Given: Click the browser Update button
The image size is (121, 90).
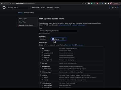Looking at the screenshot, I should (116, 3).
